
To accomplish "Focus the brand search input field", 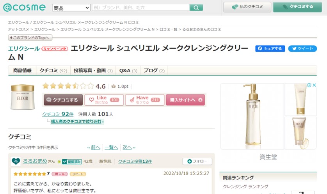I will click(141, 7).
